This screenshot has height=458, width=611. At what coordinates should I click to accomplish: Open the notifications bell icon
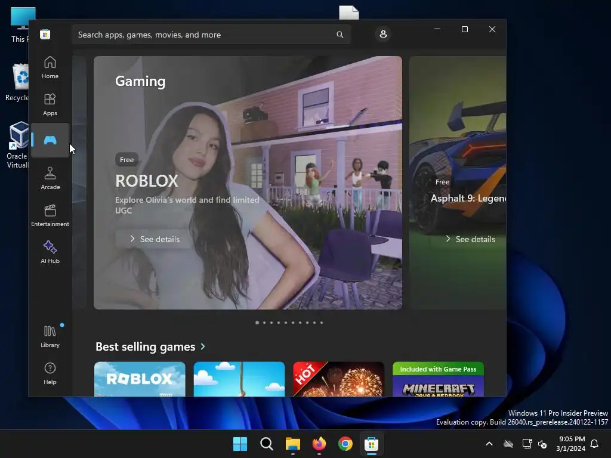point(595,444)
